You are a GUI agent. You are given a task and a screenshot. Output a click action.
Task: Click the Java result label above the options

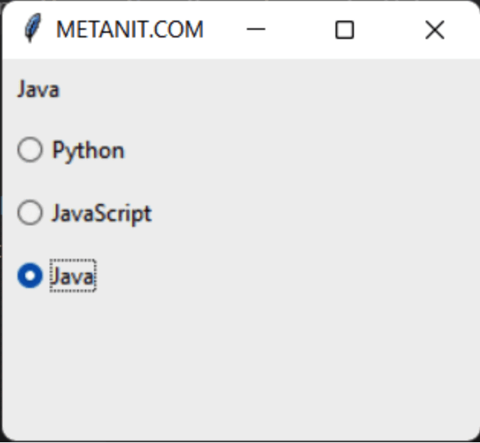38,89
